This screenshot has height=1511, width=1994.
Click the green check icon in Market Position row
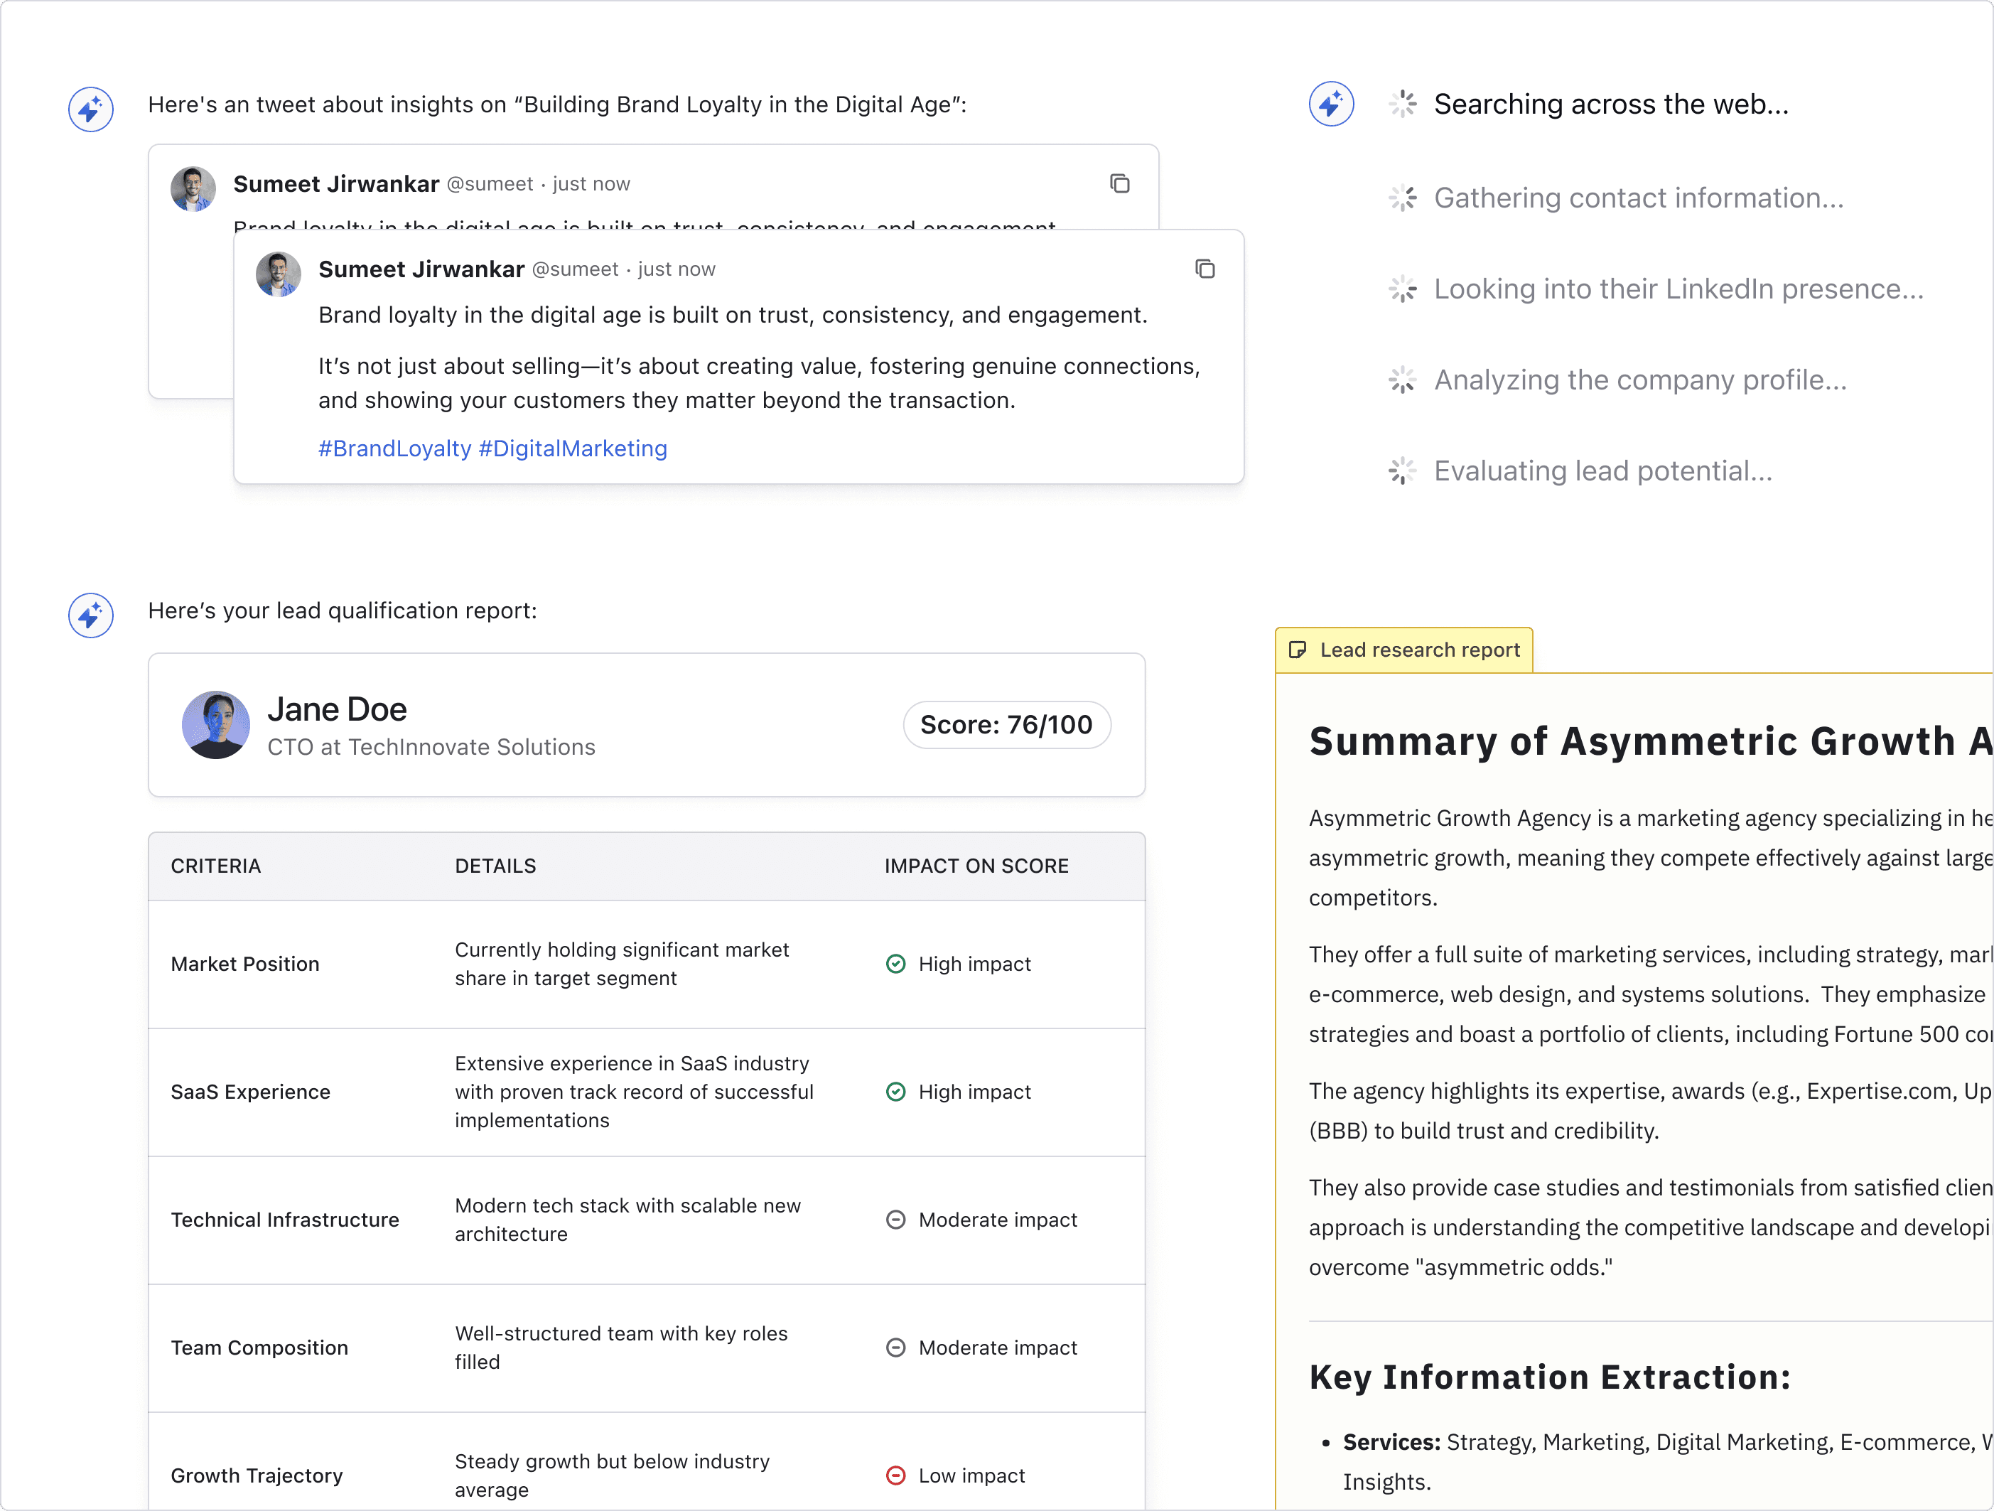click(x=895, y=964)
